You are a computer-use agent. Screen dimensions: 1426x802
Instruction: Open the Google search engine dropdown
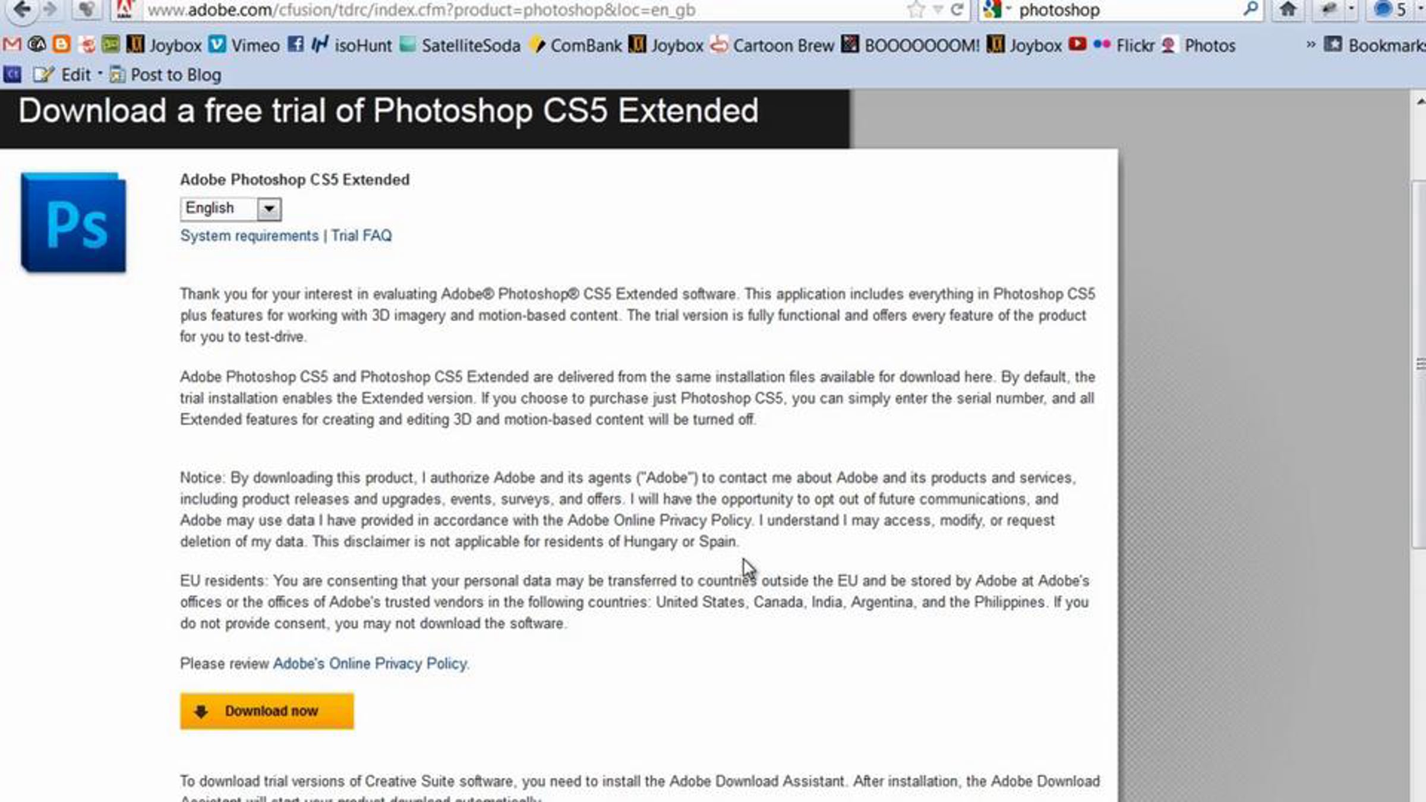996,9
